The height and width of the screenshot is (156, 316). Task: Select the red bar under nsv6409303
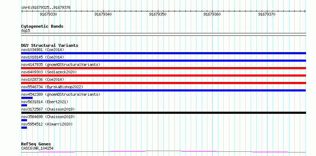163,76
